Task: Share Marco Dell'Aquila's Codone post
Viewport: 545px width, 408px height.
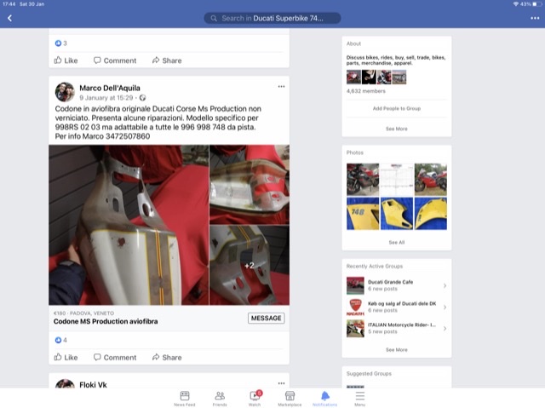Action: (167, 357)
